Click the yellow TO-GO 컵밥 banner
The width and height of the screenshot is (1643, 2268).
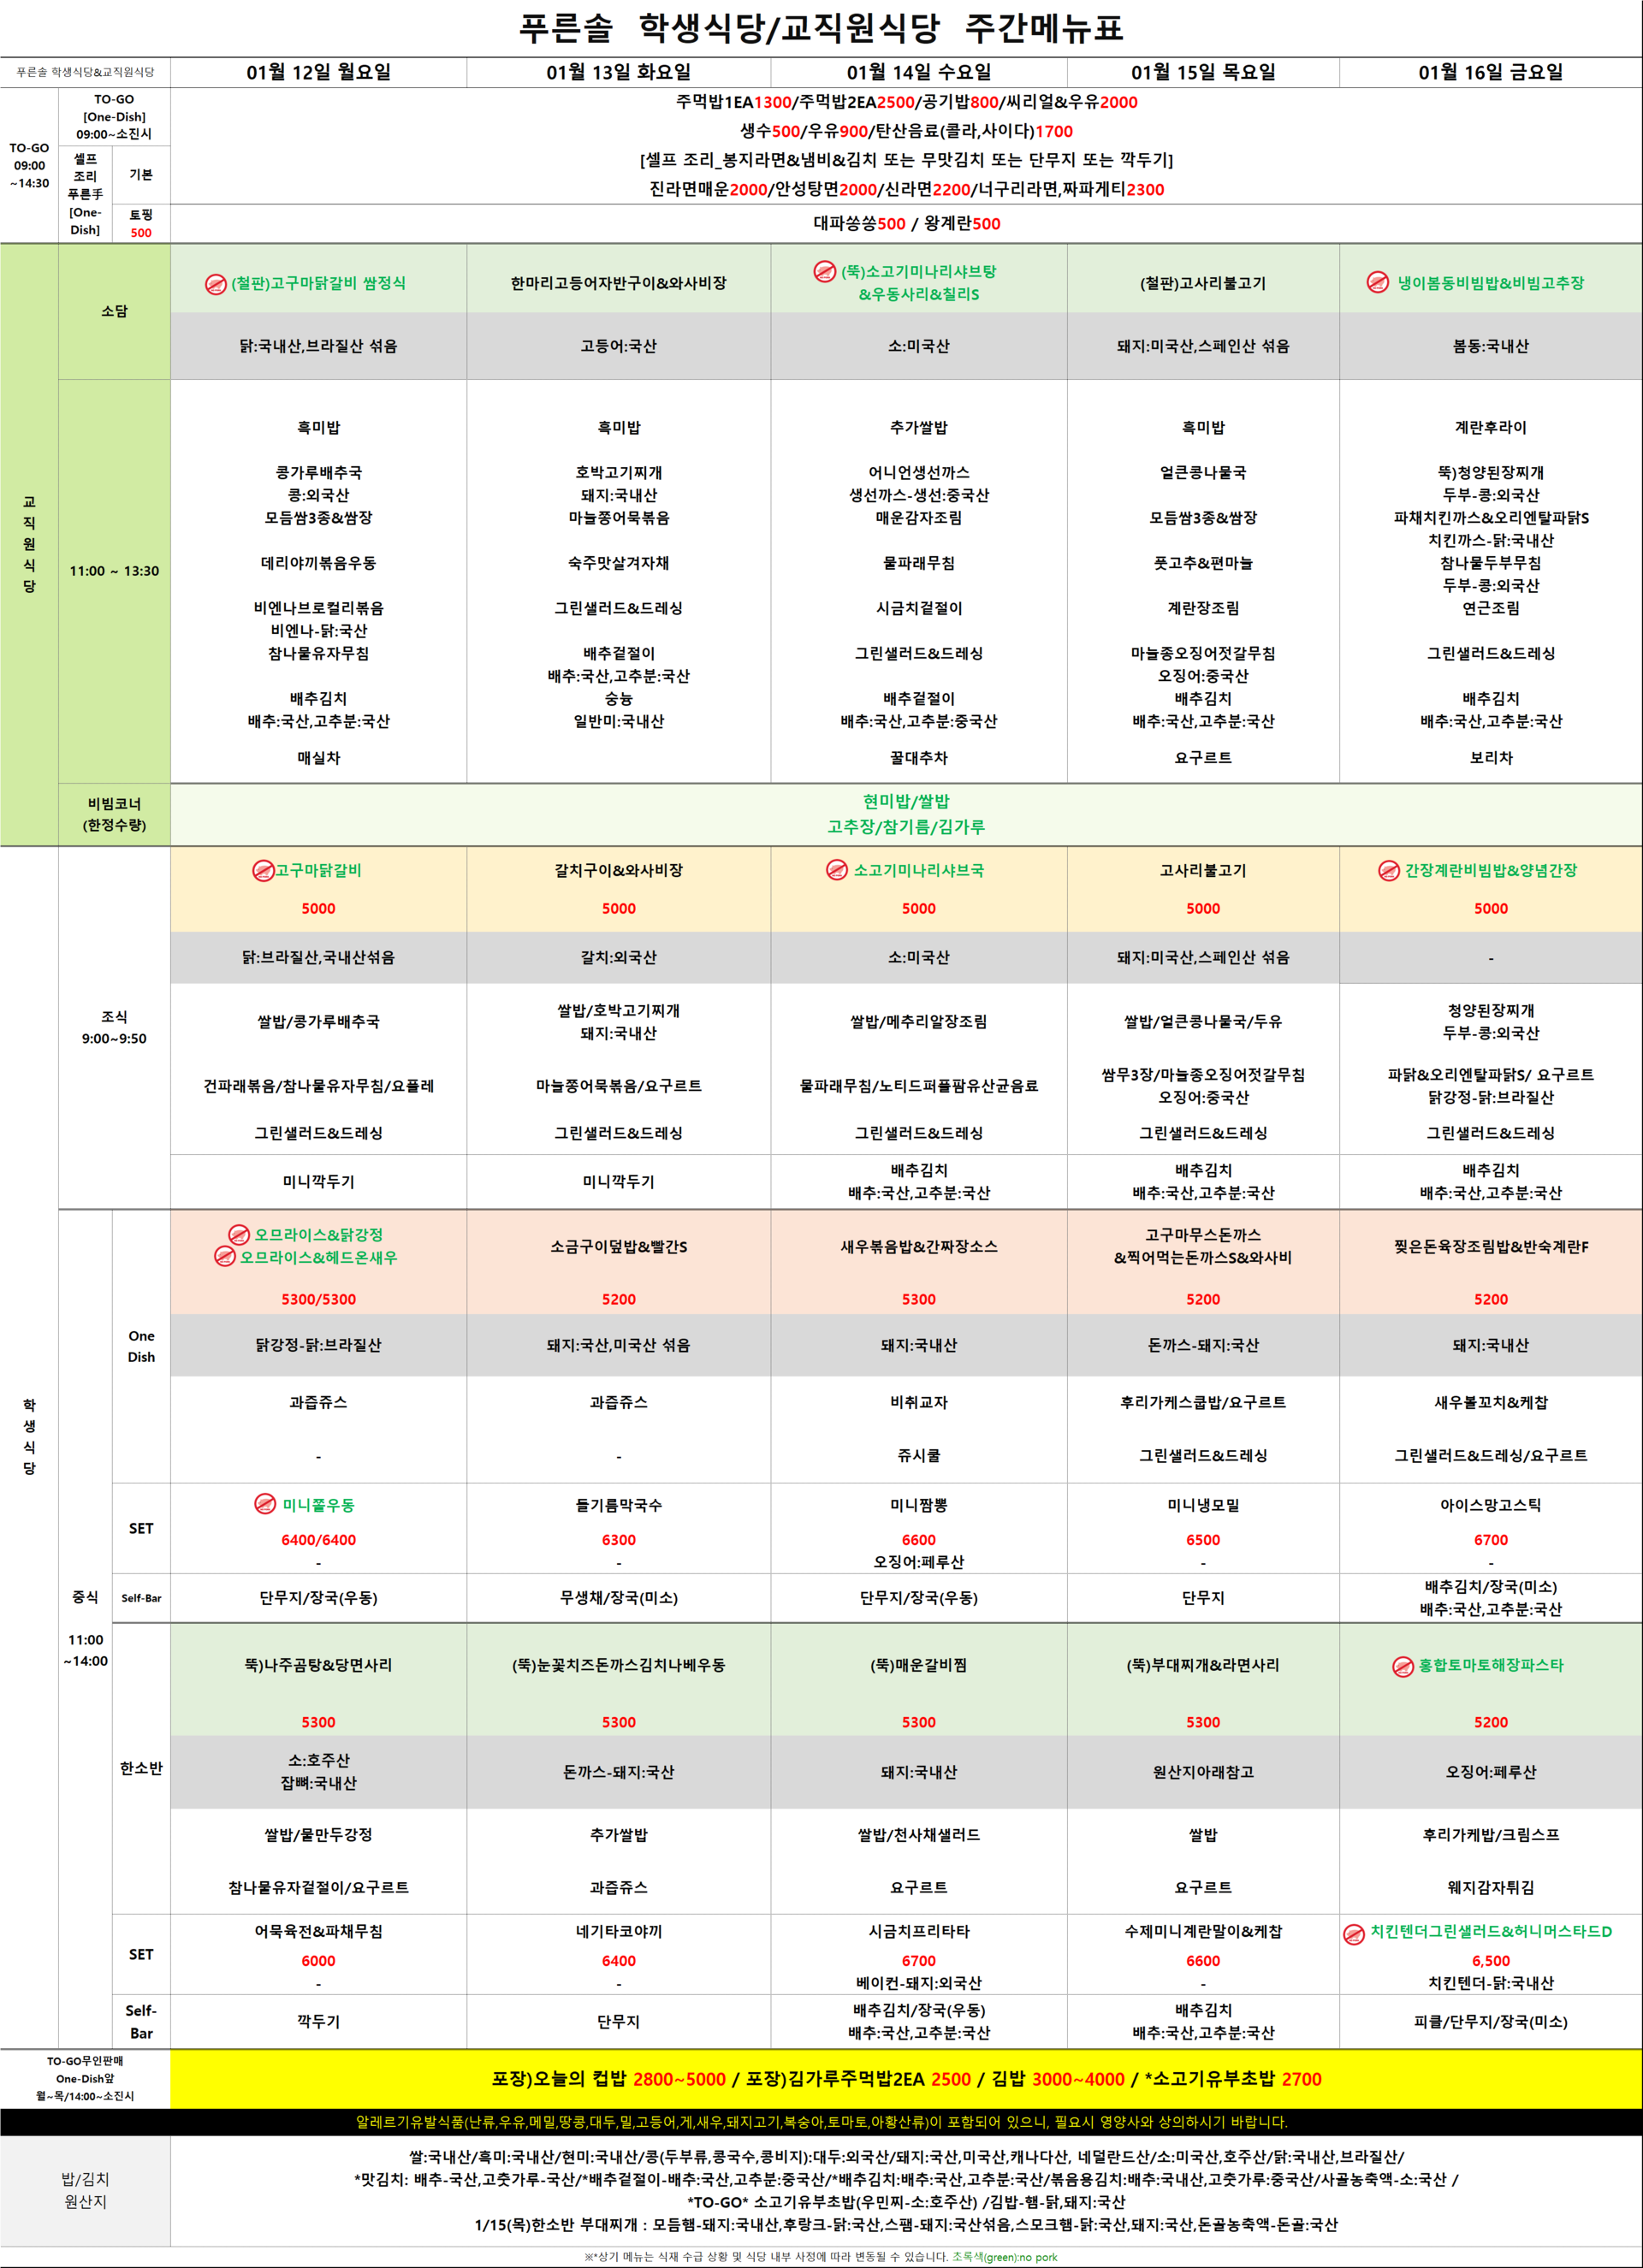tap(905, 2079)
